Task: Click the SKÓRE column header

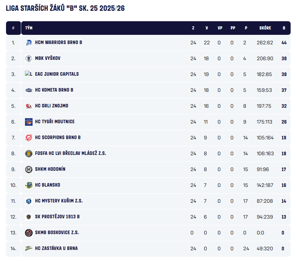Action: click(x=265, y=28)
